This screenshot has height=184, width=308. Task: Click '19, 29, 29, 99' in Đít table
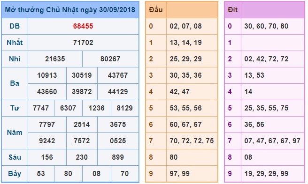coord(266,174)
